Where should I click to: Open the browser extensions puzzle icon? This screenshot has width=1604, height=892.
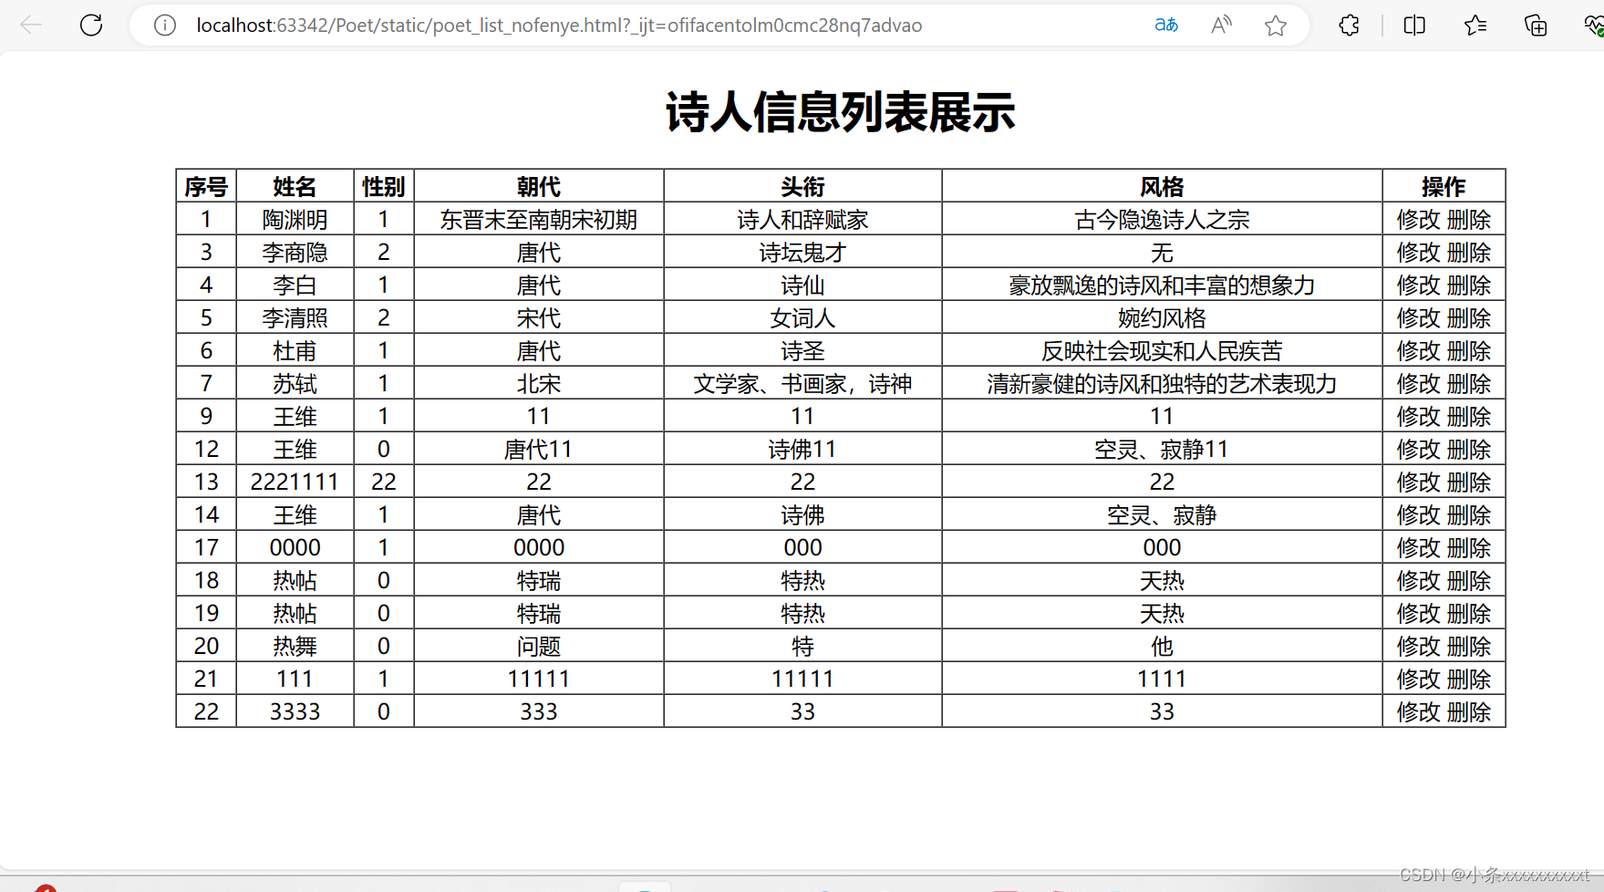(1350, 26)
